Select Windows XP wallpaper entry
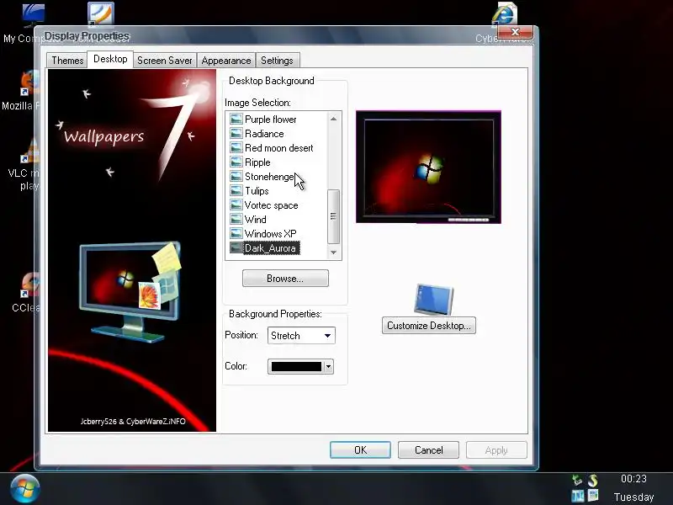The height and width of the screenshot is (505, 673). pos(270,234)
